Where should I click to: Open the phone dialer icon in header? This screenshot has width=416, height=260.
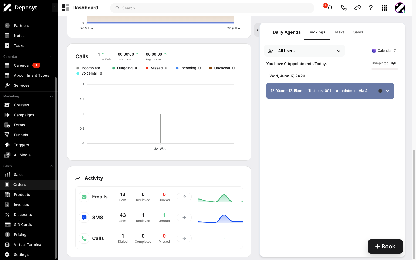pos(344,8)
